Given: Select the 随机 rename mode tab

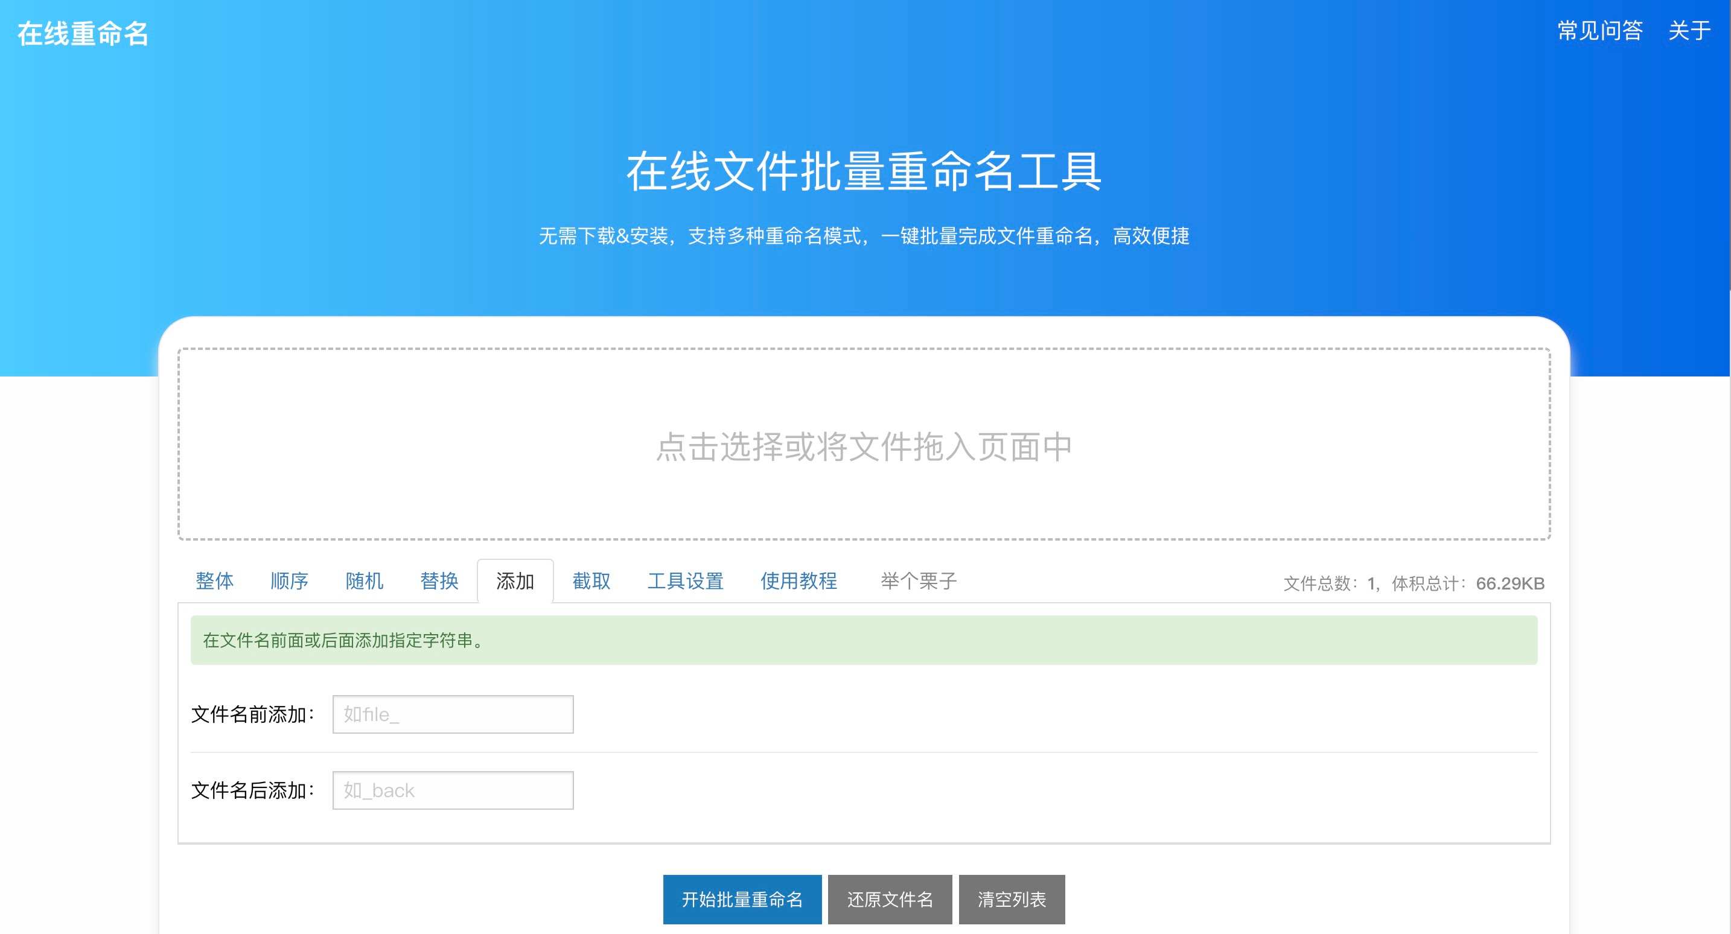Looking at the screenshot, I should click(364, 580).
